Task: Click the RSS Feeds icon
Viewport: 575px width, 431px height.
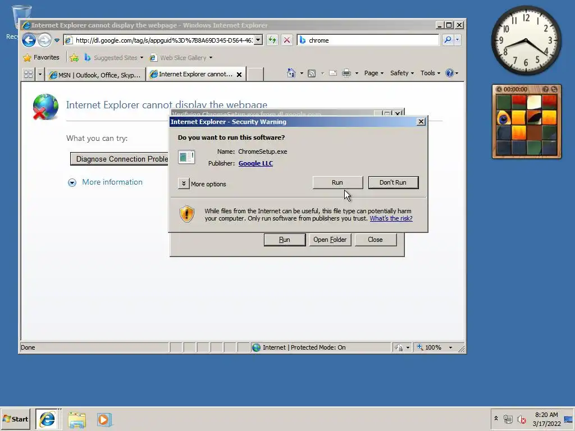Action: [312, 74]
